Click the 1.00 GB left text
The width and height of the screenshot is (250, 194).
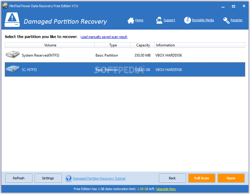146,189
